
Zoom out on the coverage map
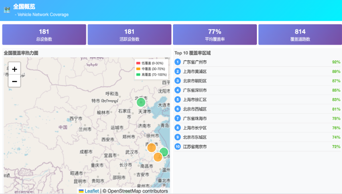pos(15,81)
